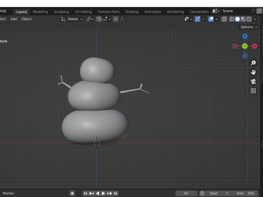Switch to rendered viewport shading

tap(249, 19)
